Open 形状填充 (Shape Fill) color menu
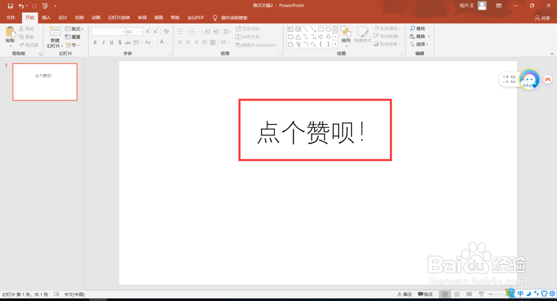 click(x=388, y=28)
